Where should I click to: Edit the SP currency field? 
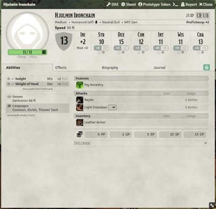coord(170,134)
